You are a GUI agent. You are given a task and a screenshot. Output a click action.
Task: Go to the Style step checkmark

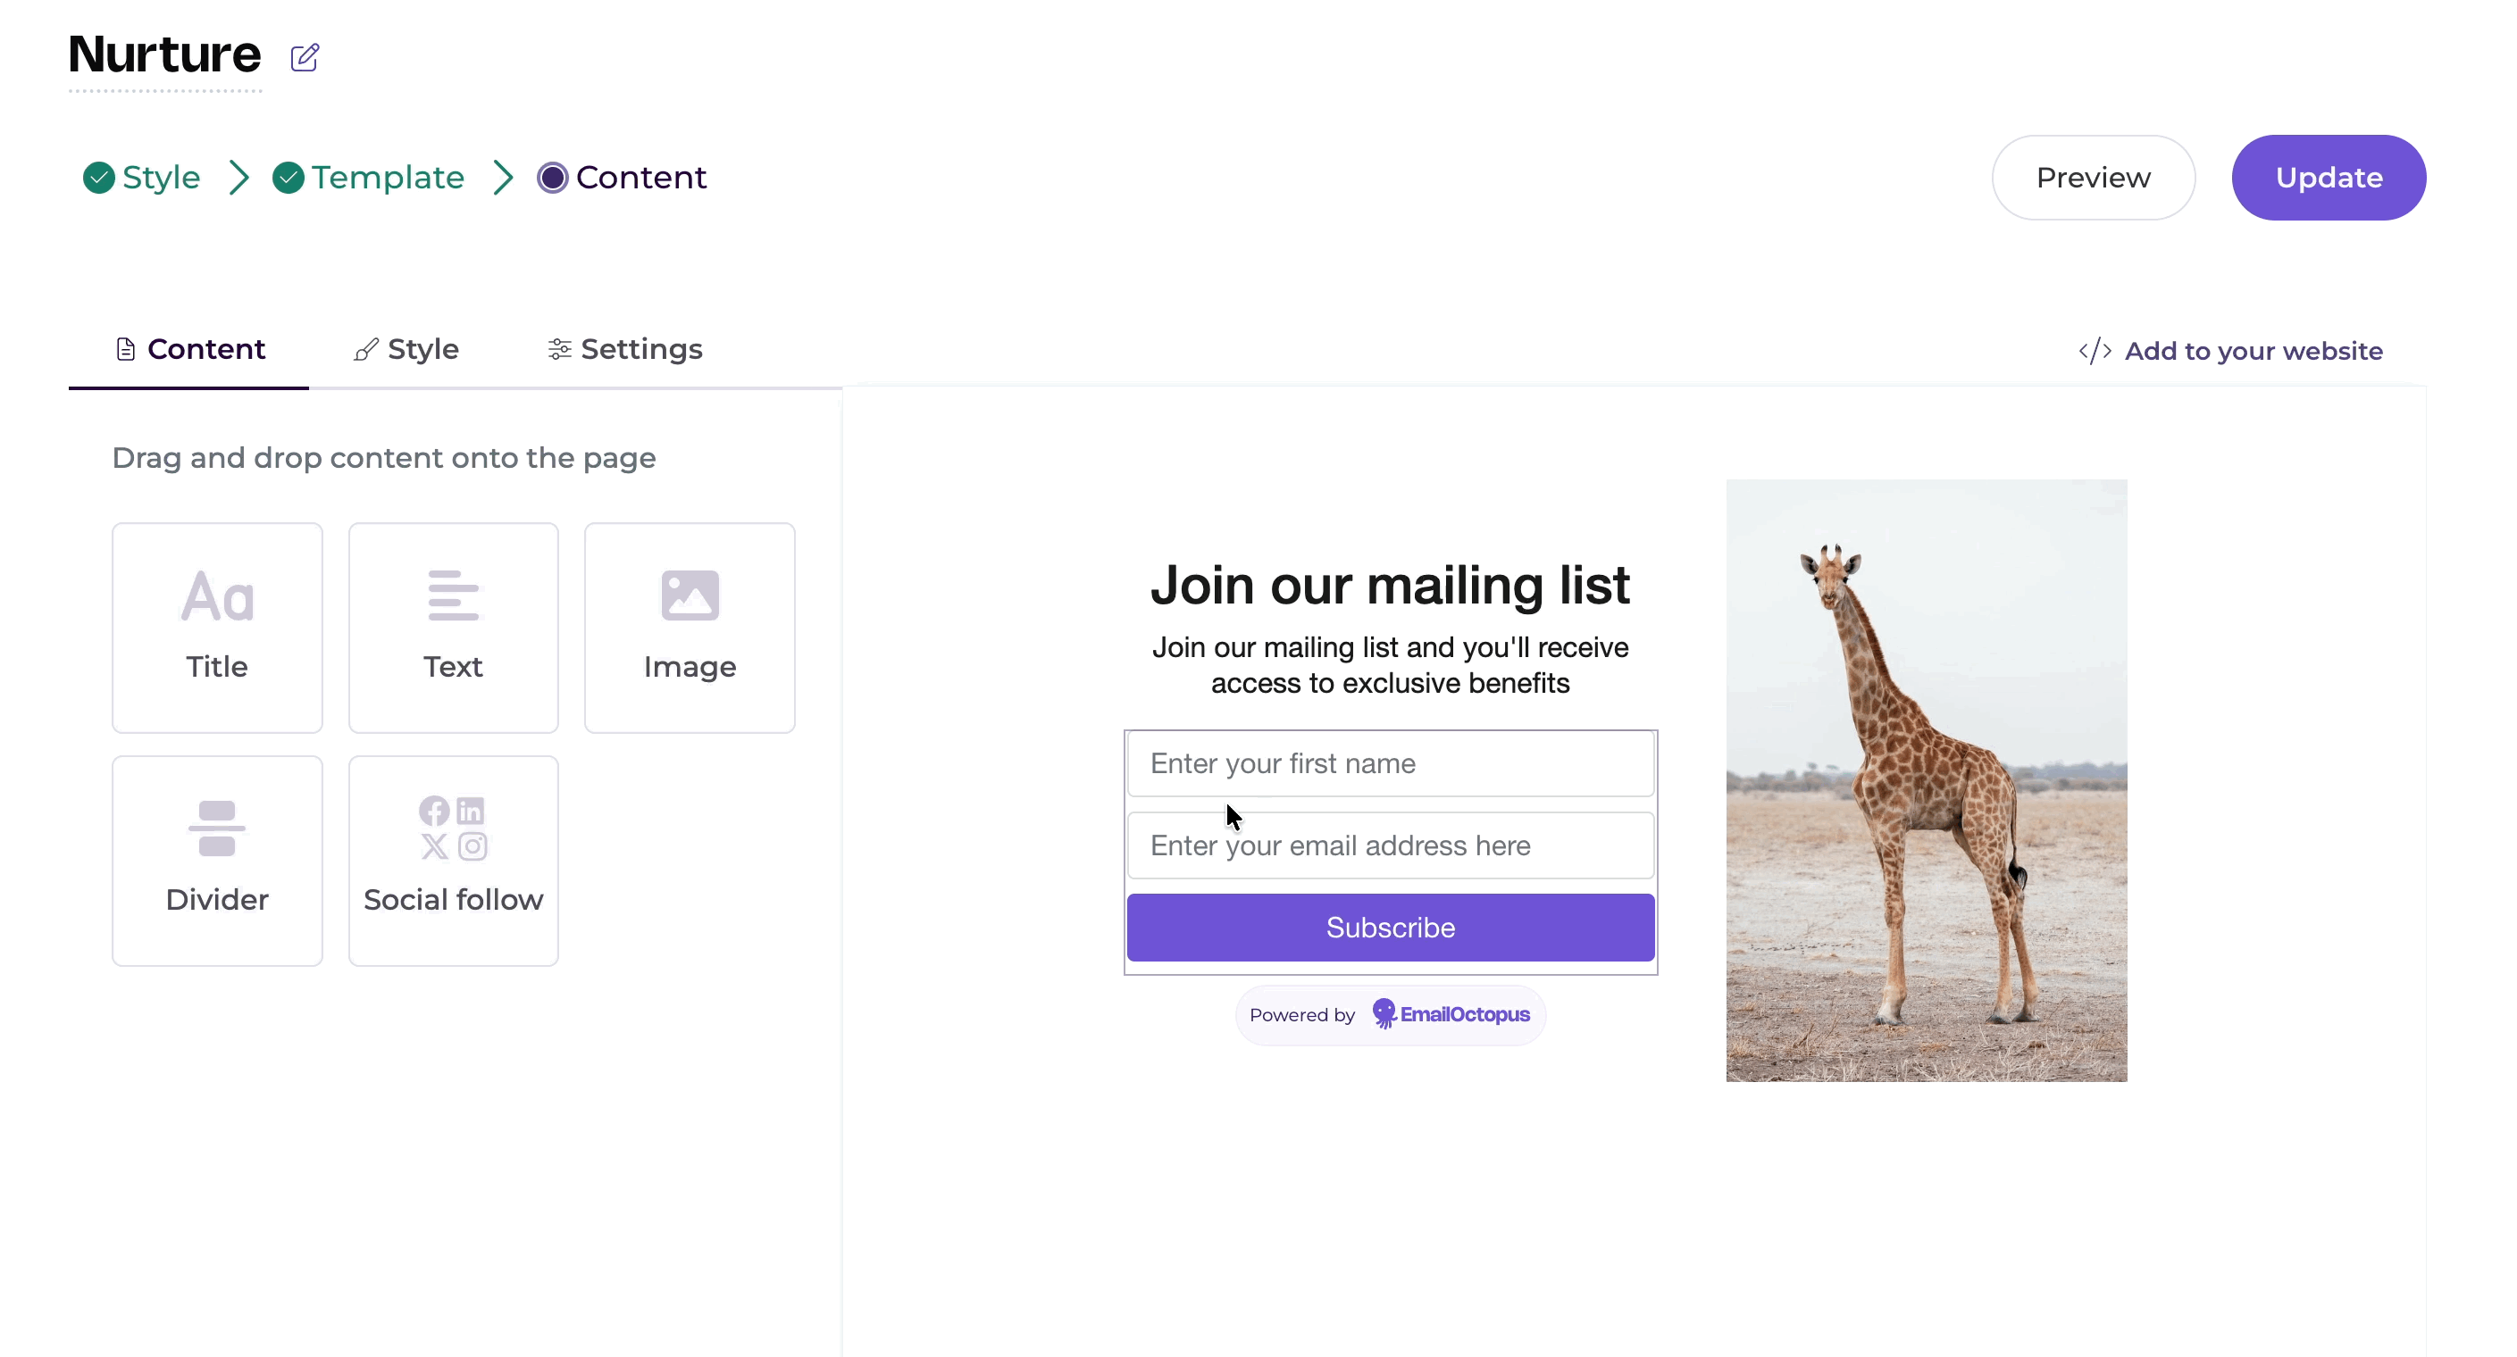(98, 178)
